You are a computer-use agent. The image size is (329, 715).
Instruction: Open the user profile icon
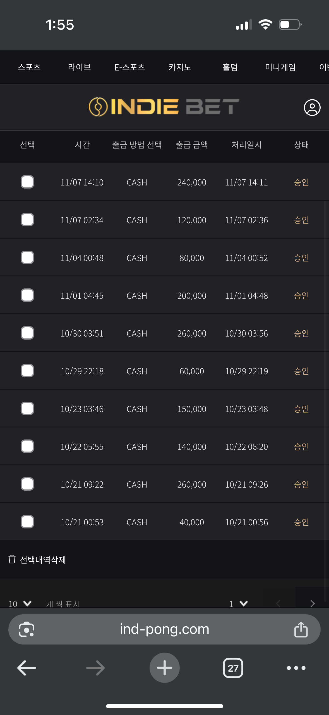312,107
